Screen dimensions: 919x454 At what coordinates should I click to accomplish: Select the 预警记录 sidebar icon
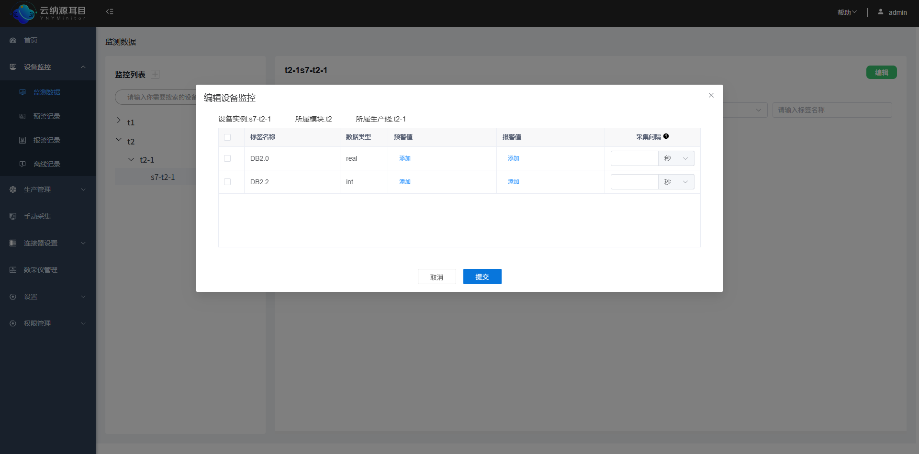coord(22,116)
